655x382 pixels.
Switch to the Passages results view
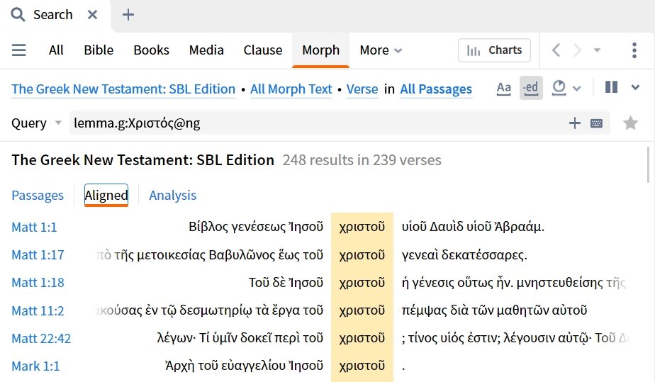(x=38, y=195)
